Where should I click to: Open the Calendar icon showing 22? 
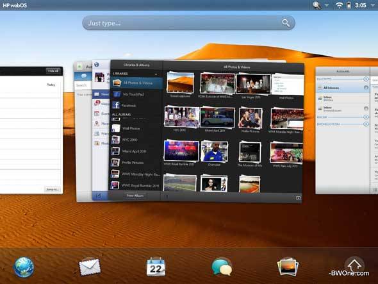[156, 267]
